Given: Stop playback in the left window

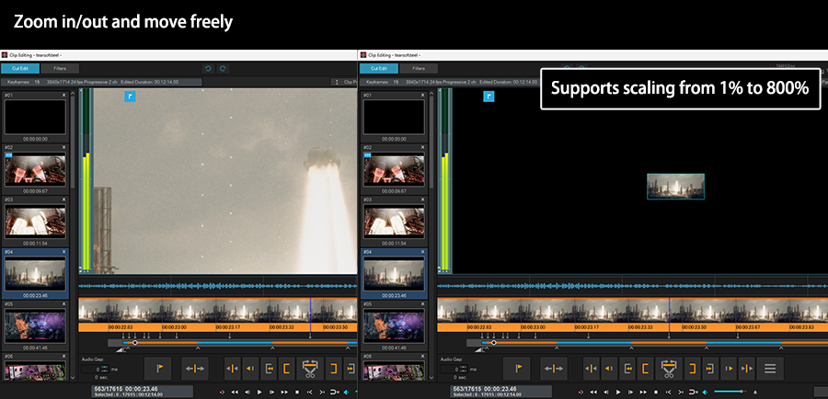Looking at the screenshot, I should [x=297, y=393].
